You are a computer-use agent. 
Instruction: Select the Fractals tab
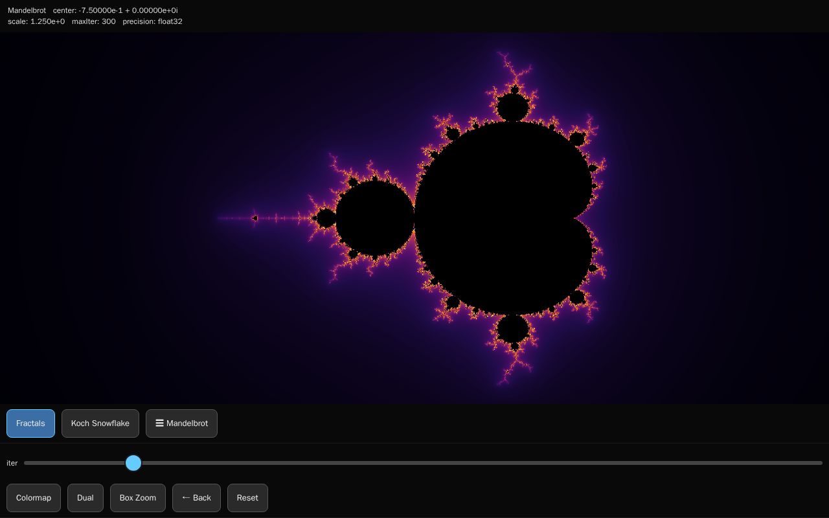pos(30,423)
